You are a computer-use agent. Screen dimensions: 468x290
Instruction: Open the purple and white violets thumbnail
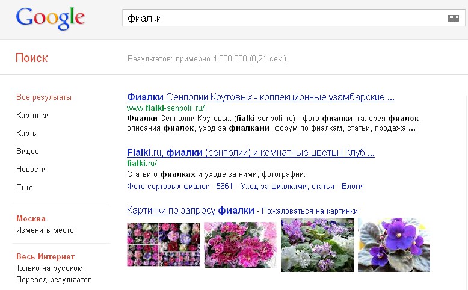(318, 245)
